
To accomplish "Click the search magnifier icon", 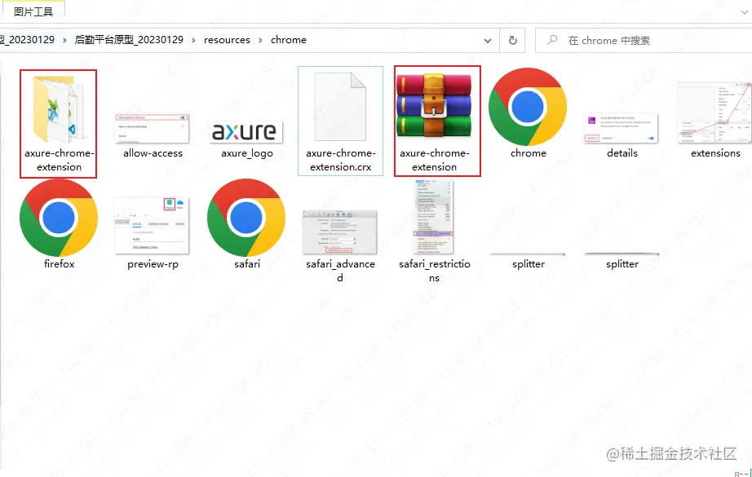I will pyautogui.click(x=552, y=40).
